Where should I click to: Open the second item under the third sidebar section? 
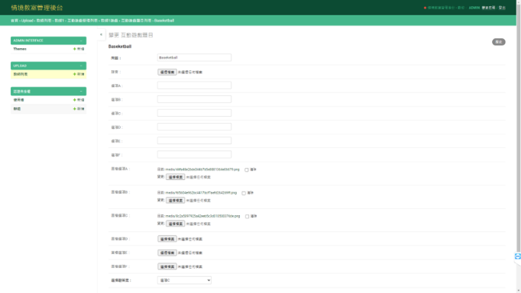click(17, 109)
